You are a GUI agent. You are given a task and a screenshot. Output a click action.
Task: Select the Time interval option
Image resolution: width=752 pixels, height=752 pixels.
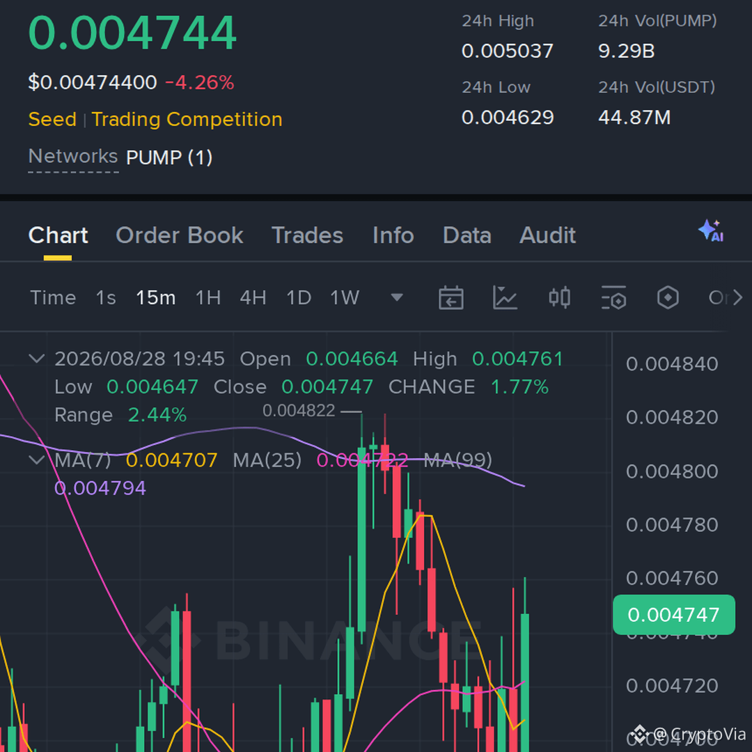point(53,298)
